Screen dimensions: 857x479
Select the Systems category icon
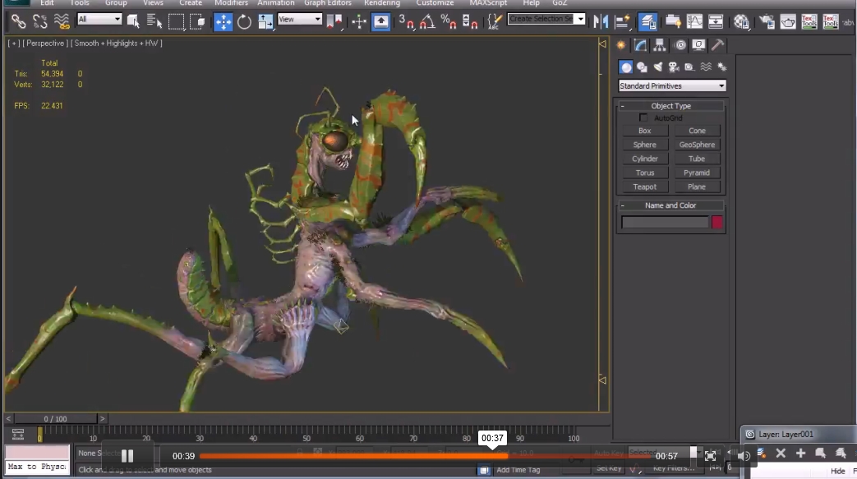point(722,67)
